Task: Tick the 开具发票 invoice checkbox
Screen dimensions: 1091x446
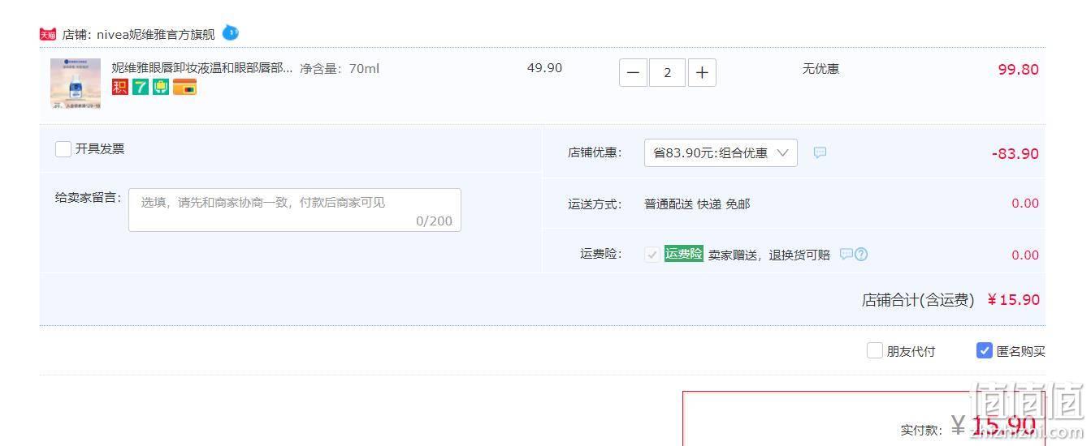Action: tap(63, 149)
